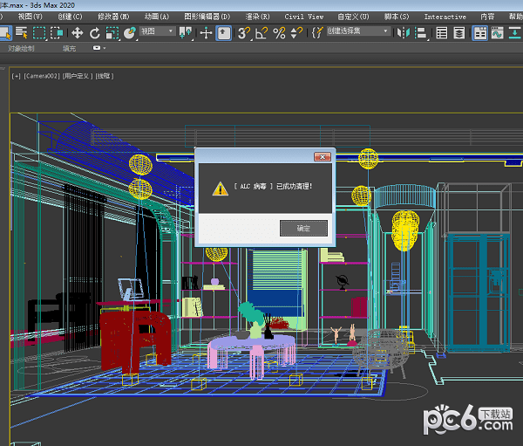Close the ALC virus alert dialog

pos(322,155)
